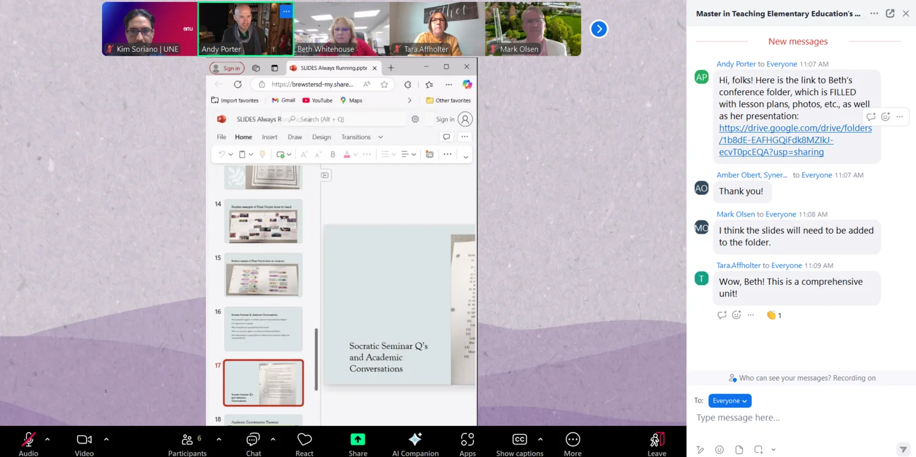The image size is (916, 457).
Task: Toggle Show captions on
Action: (520, 440)
